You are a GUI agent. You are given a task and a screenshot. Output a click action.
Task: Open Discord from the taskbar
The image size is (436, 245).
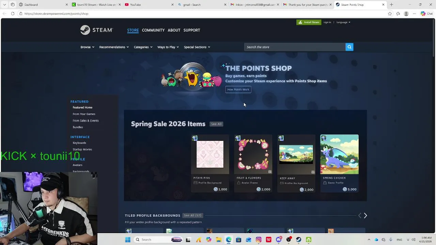pos(279,240)
